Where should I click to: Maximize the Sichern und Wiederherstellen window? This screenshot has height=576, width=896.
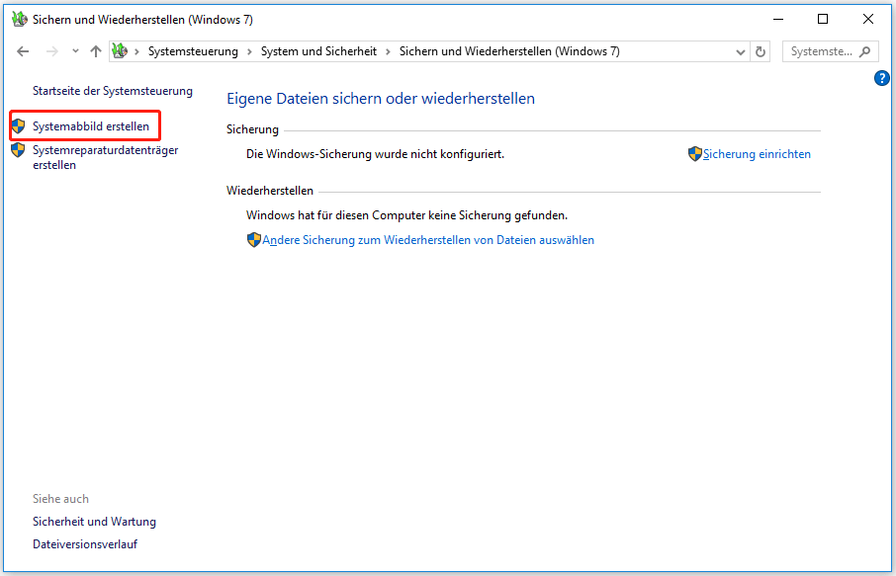coord(823,20)
